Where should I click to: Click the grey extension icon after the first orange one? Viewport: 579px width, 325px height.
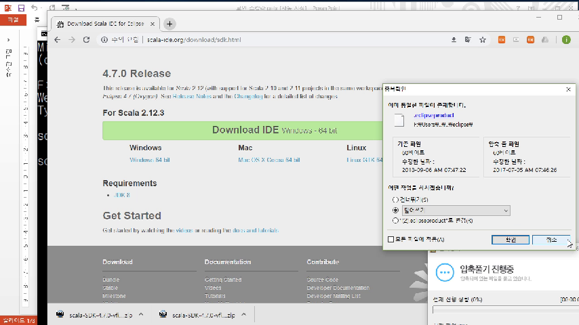[516, 40]
